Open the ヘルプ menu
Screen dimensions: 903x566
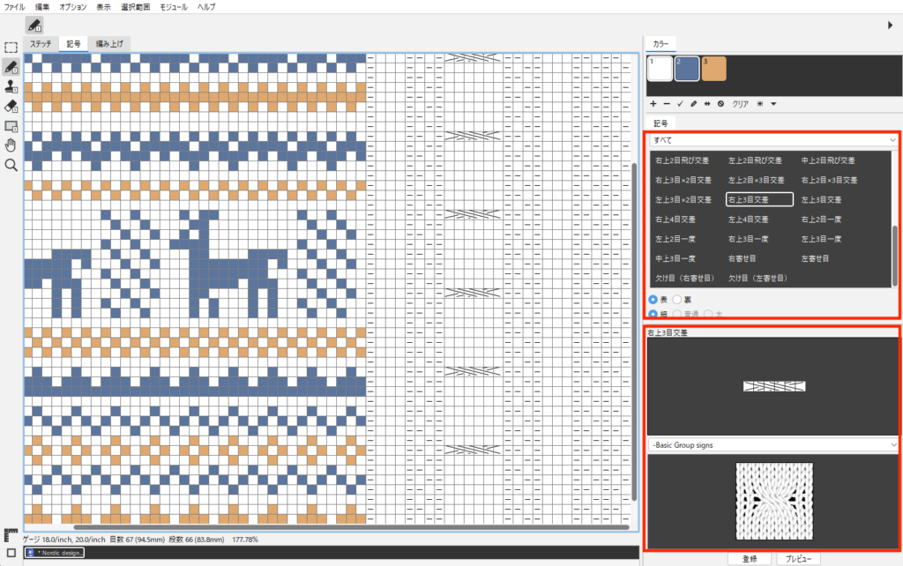tap(206, 7)
